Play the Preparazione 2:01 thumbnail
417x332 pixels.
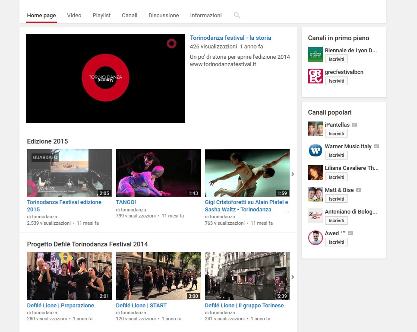(69, 276)
